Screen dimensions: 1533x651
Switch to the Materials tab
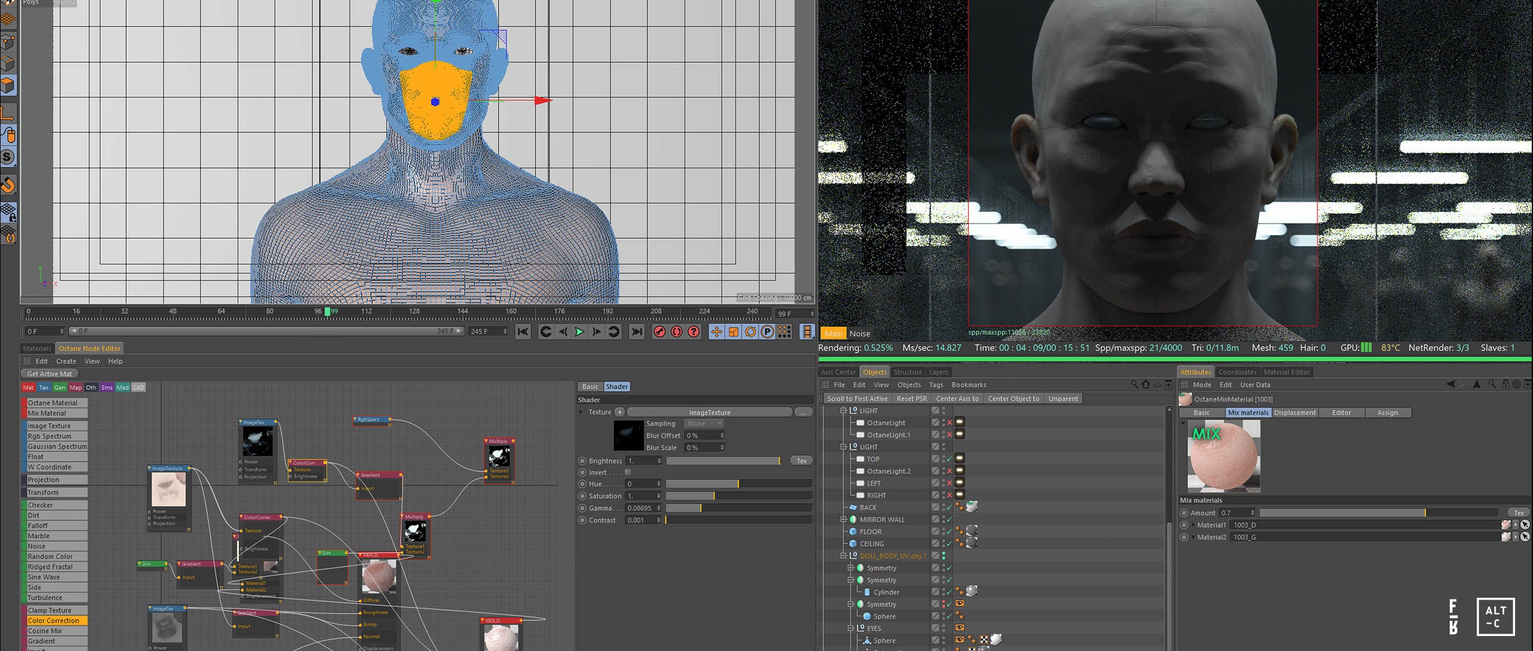[x=37, y=348]
